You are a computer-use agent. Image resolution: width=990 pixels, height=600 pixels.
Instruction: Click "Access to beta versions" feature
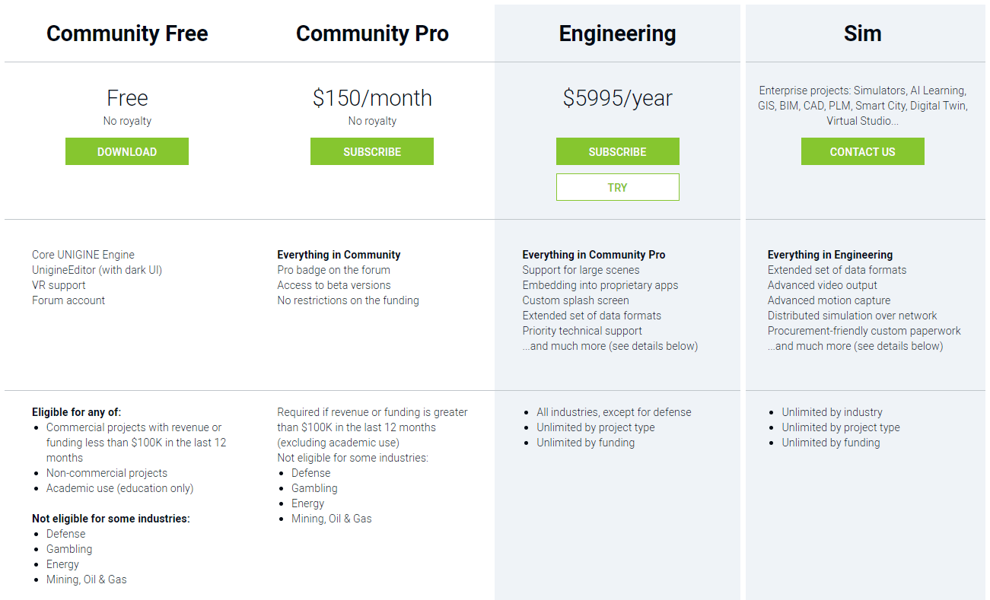pyautogui.click(x=334, y=285)
